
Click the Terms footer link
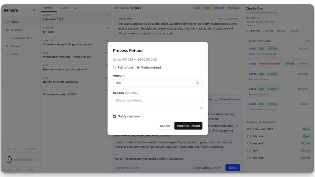(x=19, y=170)
